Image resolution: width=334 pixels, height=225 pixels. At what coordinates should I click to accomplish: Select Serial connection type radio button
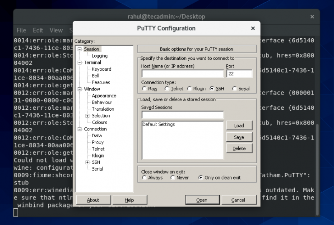click(234, 89)
